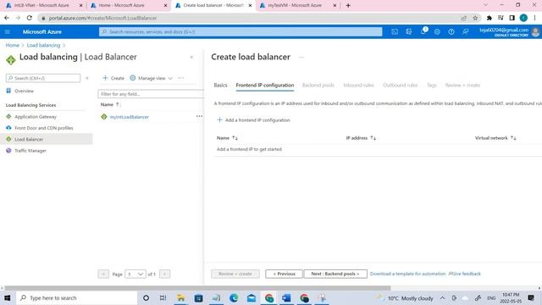Open Directories and subscriptions filter icon

(408, 32)
